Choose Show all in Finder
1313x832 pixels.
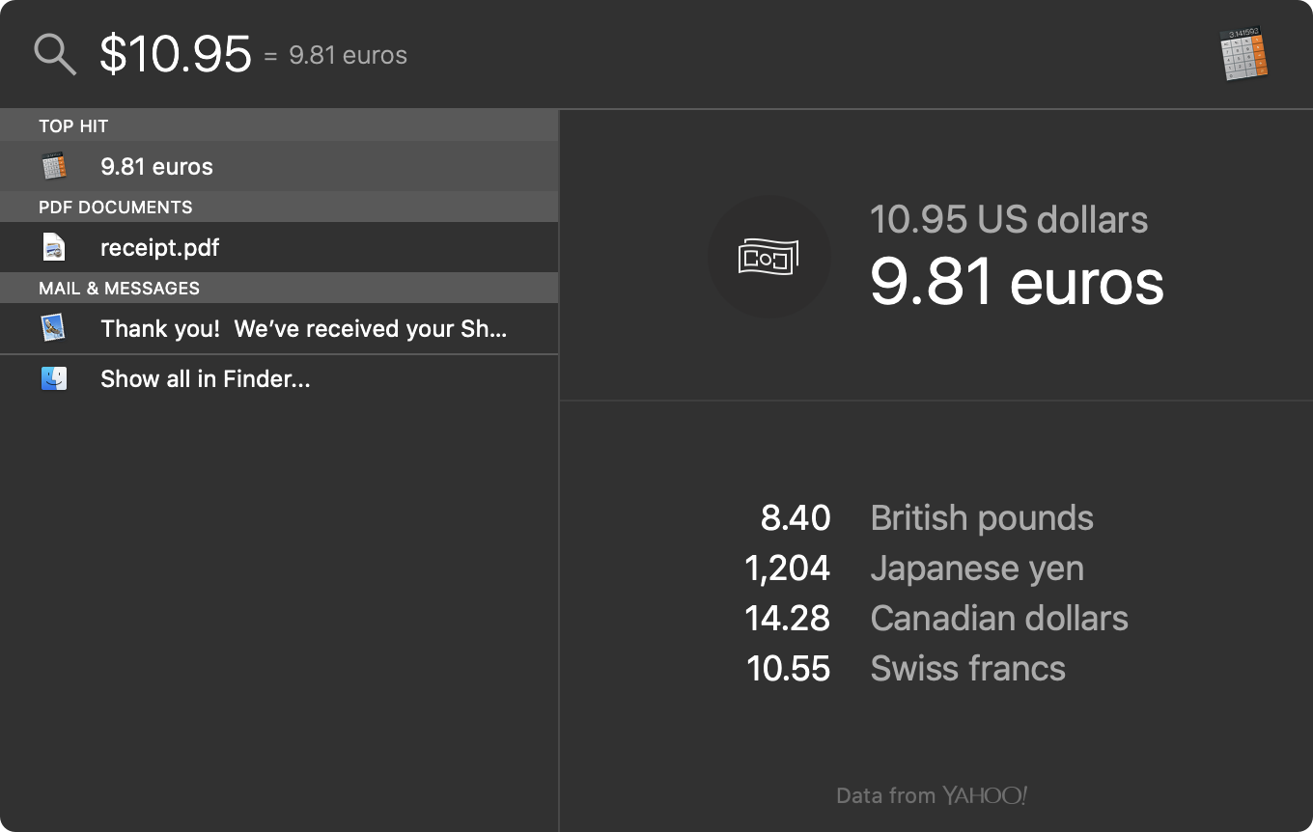point(205,378)
